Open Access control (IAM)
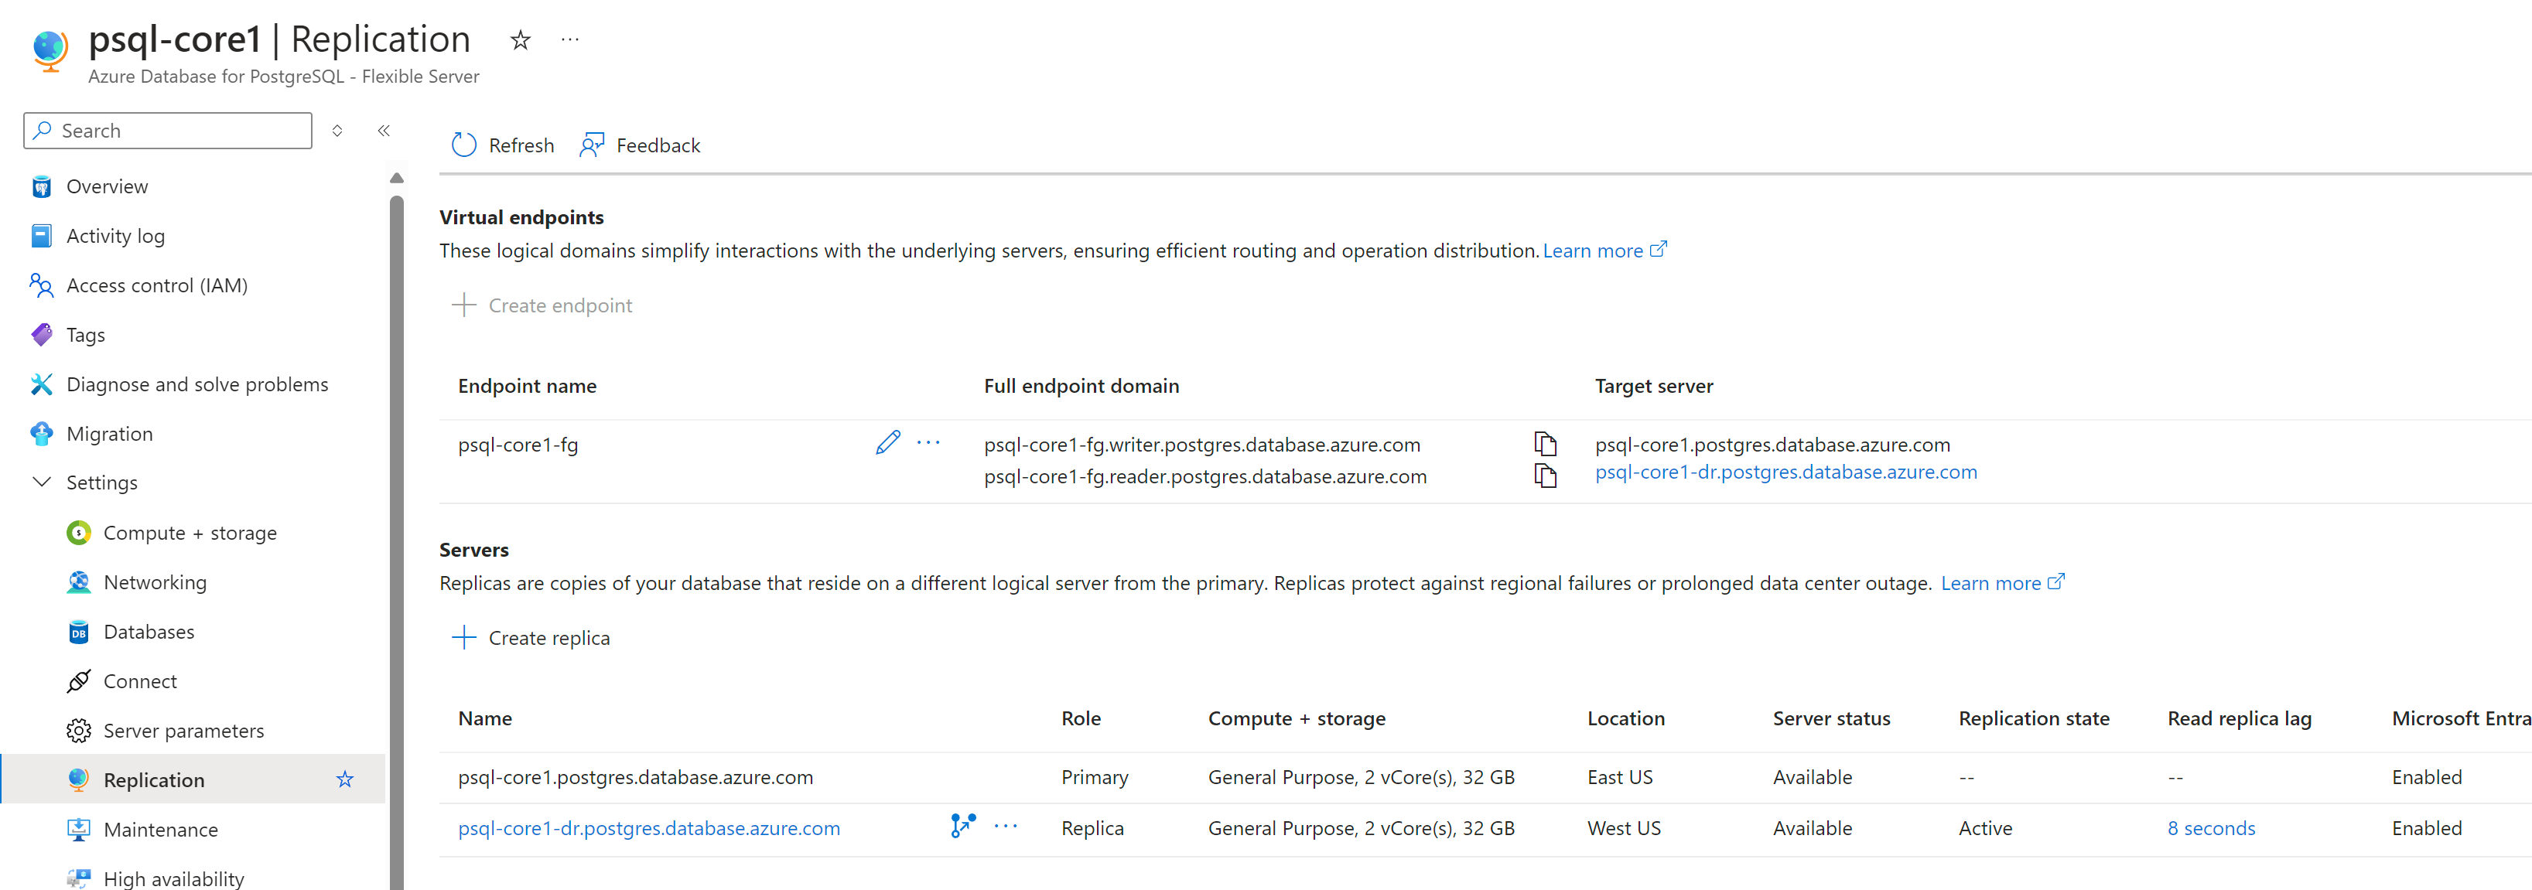The height and width of the screenshot is (890, 2532). tap(156, 286)
